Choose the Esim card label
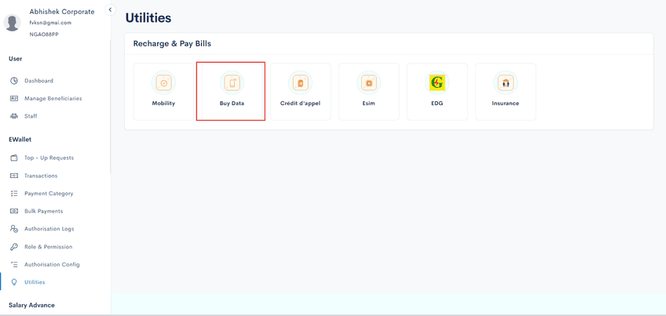 pos(368,104)
